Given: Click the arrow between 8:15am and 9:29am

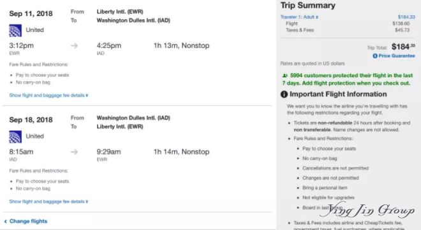Looking at the screenshot, I should 75,152.
